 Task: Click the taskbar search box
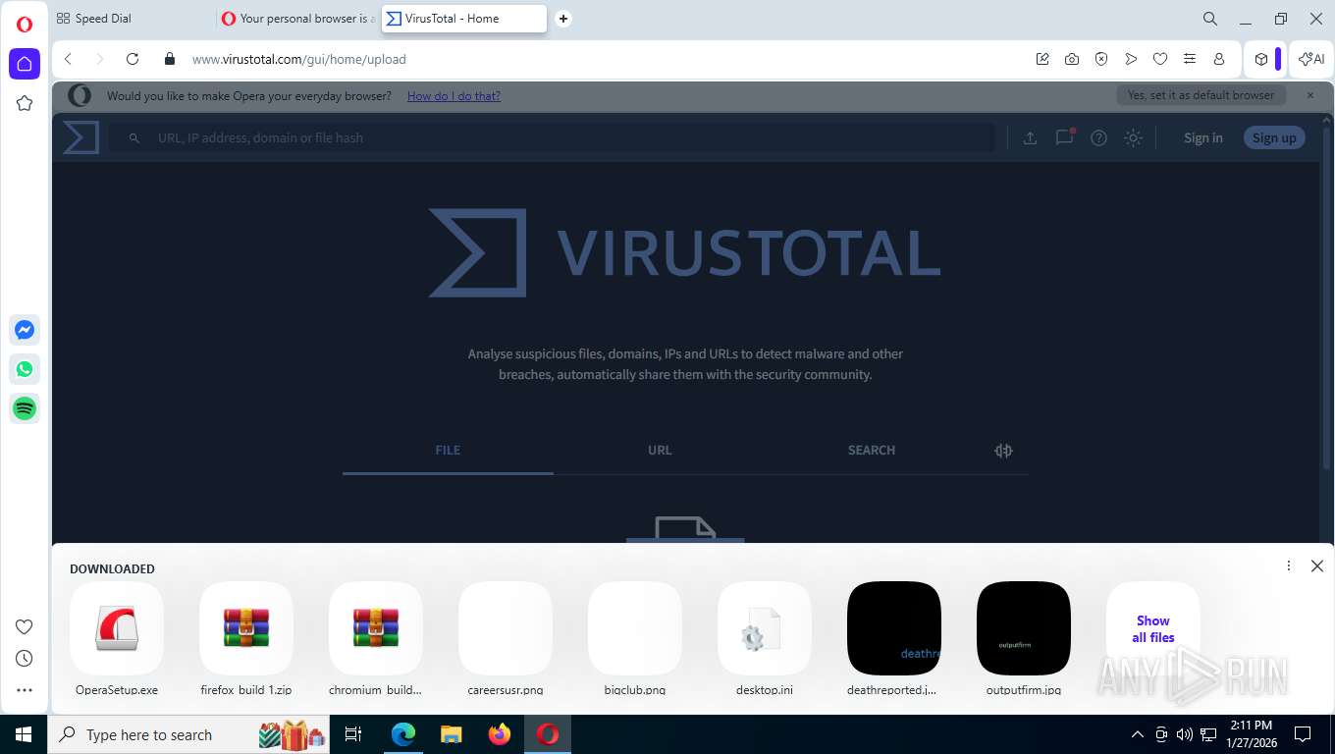point(189,734)
